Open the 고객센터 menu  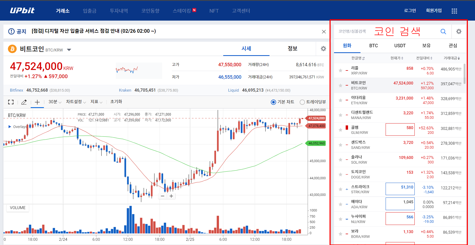tap(241, 11)
